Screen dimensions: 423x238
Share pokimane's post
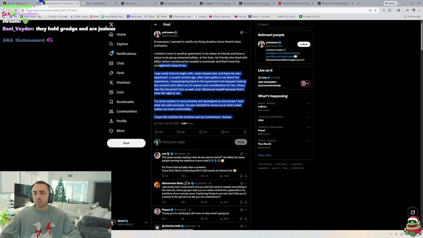(245, 132)
